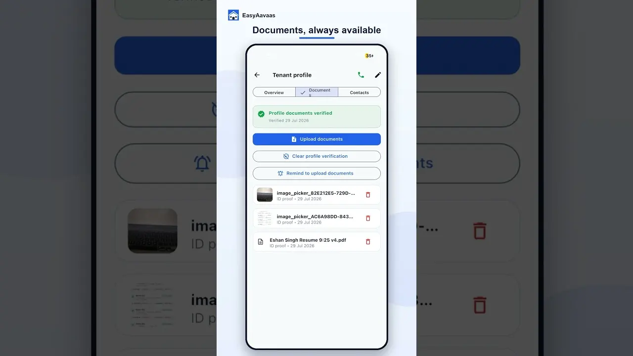This screenshot has width=633, height=356.
Task: Click the battery indicator showing 35
Action: (369, 56)
